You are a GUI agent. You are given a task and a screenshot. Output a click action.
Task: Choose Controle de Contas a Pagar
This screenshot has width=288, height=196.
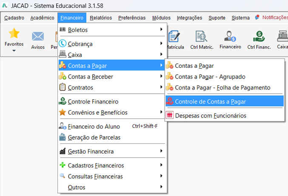[x=225, y=101]
